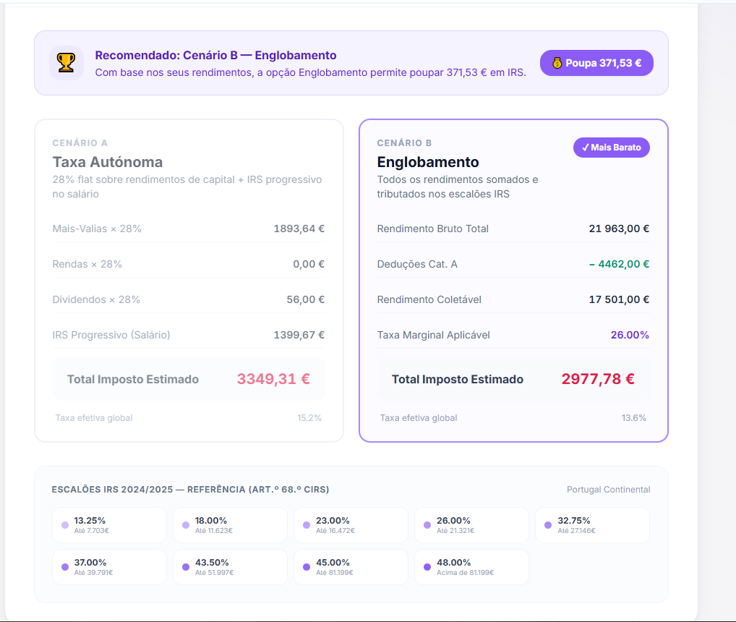Viewport: 736px width, 622px height.
Task: Select the 26.00% marginal rate value in Cenário B
Action: pyautogui.click(x=630, y=335)
